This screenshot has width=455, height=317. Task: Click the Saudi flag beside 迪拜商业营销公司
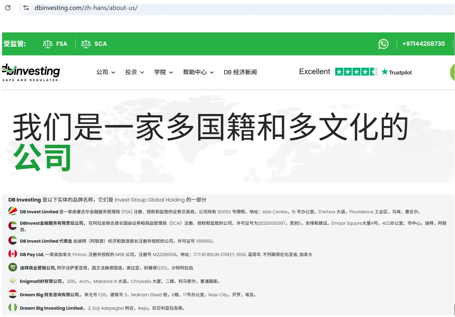(x=13, y=267)
